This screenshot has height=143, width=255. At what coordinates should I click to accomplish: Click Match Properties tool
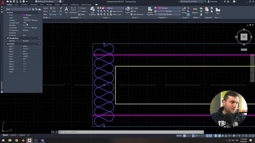[150, 11]
